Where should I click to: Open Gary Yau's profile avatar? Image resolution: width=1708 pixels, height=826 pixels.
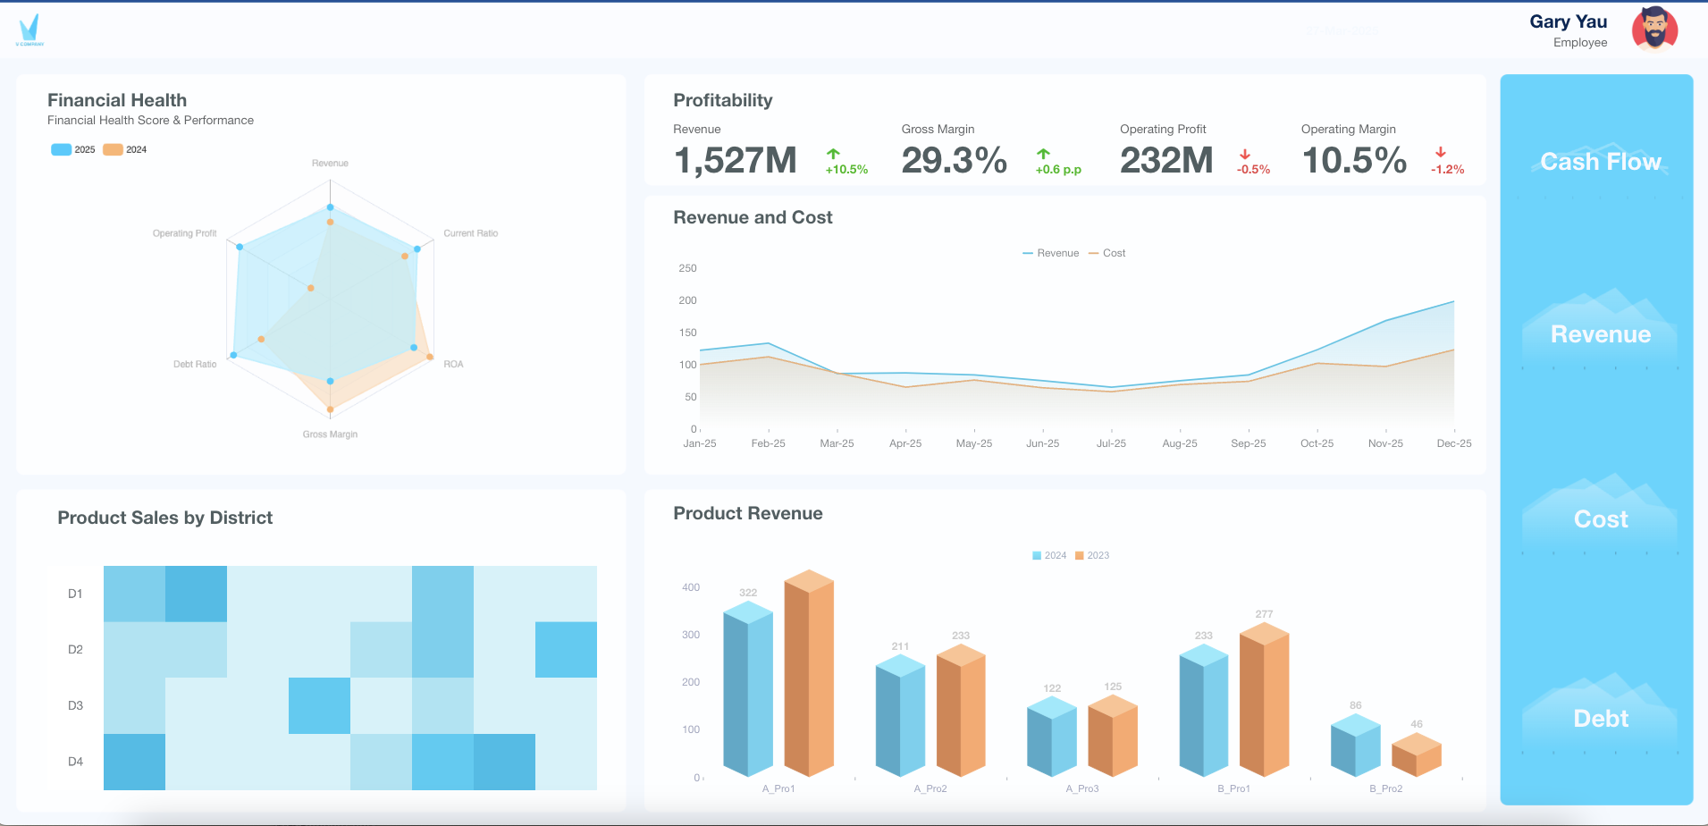tap(1653, 29)
